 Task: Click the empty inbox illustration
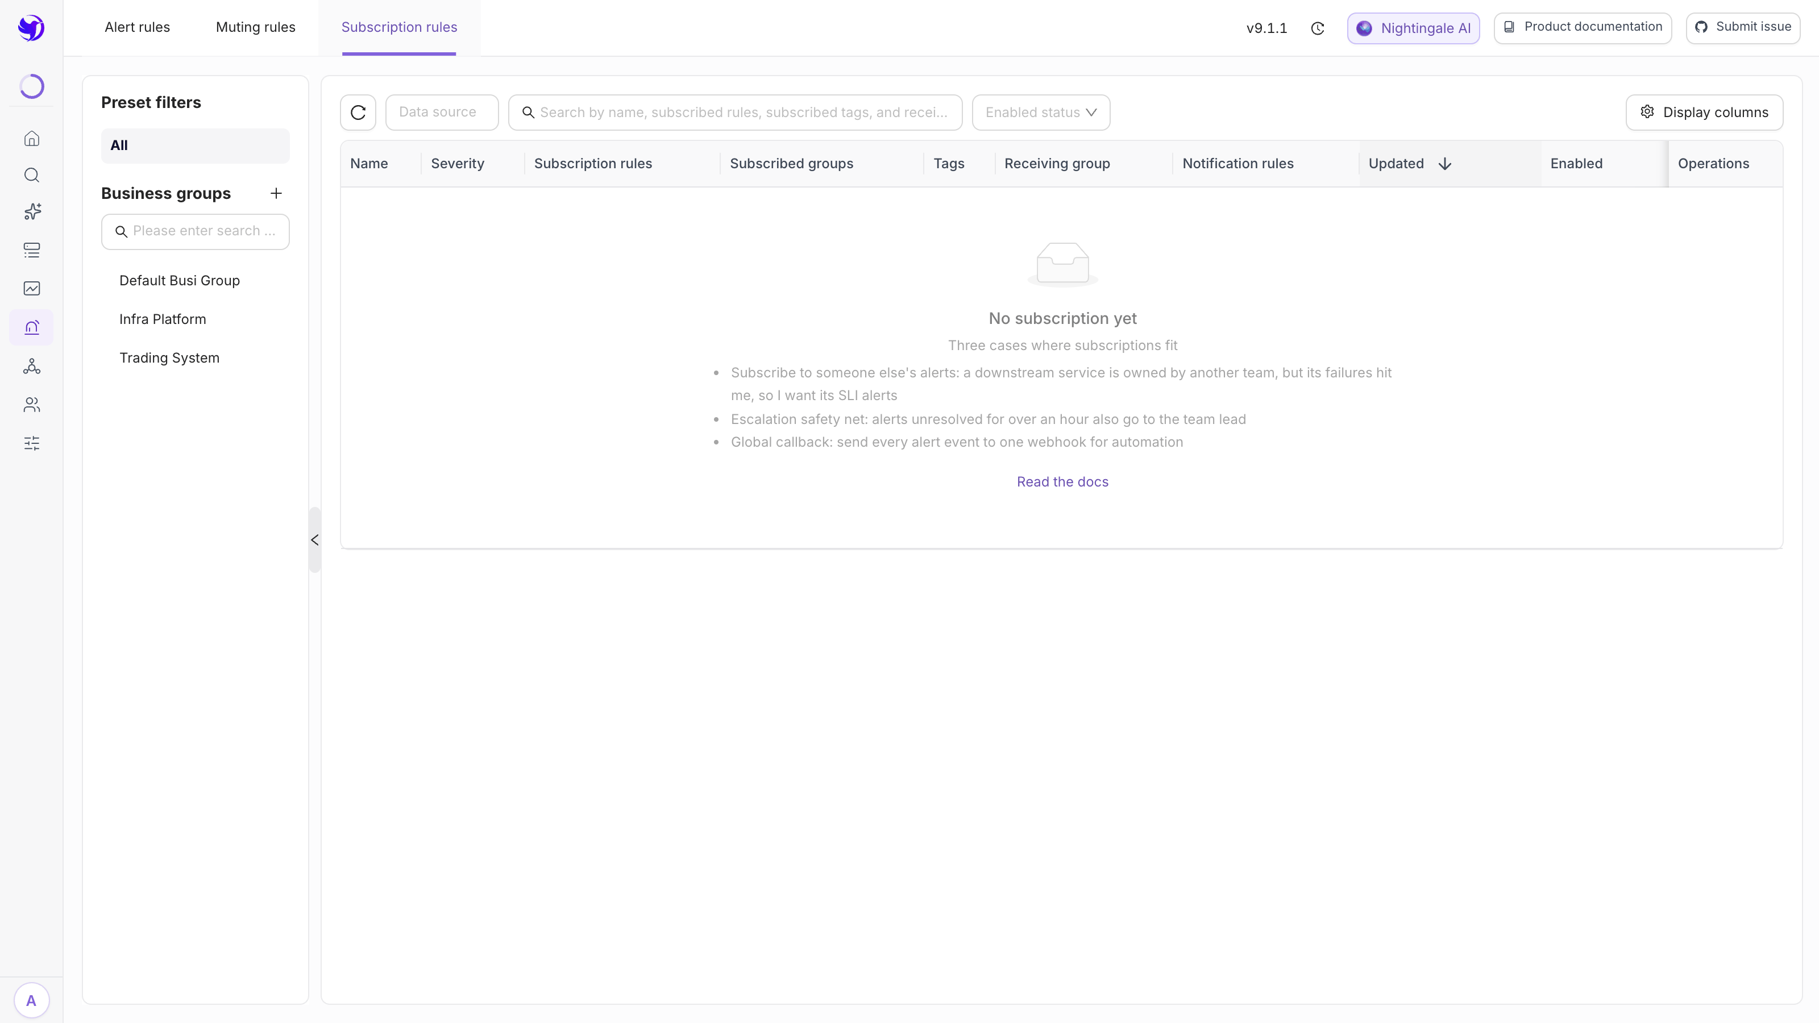point(1063,264)
